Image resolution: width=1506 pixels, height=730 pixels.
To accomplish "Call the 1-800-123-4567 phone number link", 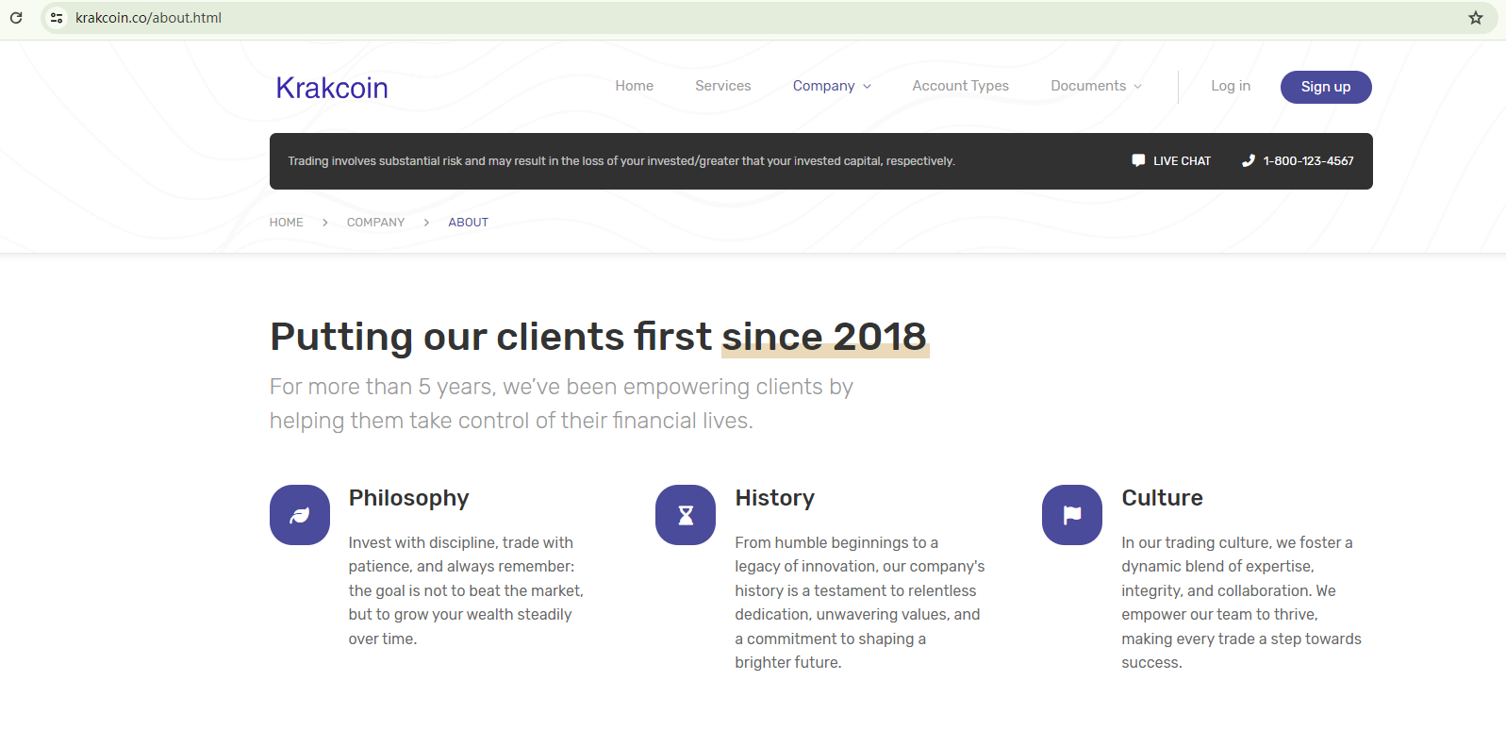I will point(1308,161).
